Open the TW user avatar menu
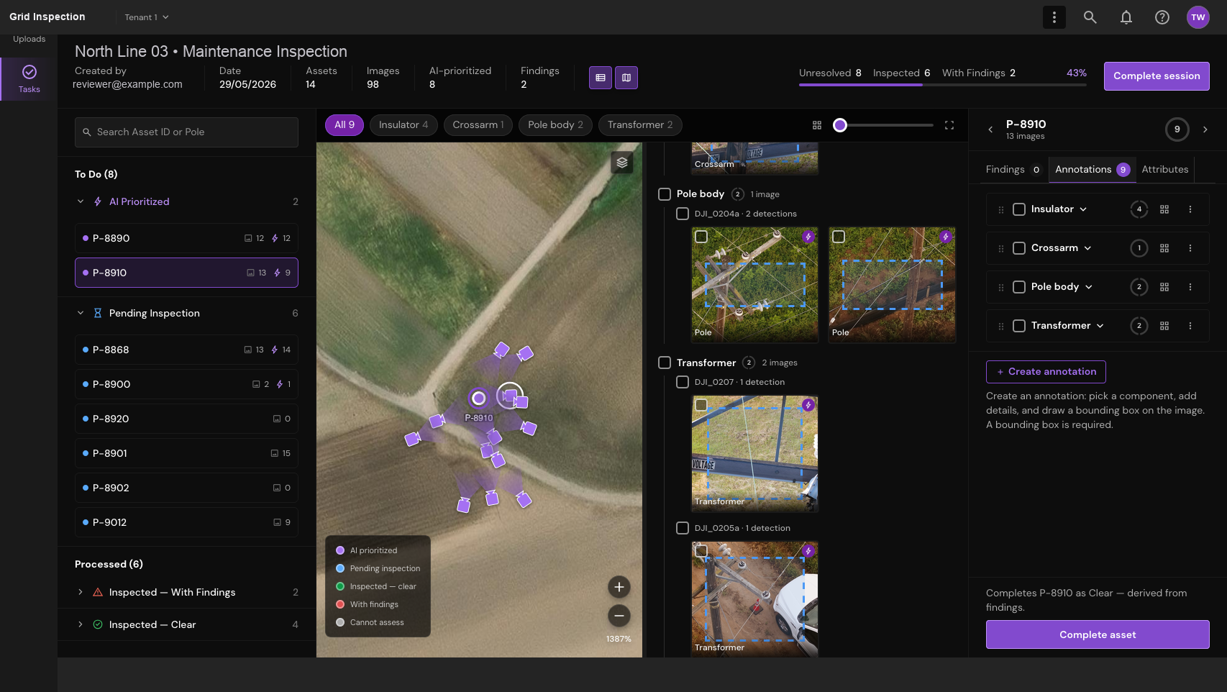 [x=1198, y=17]
